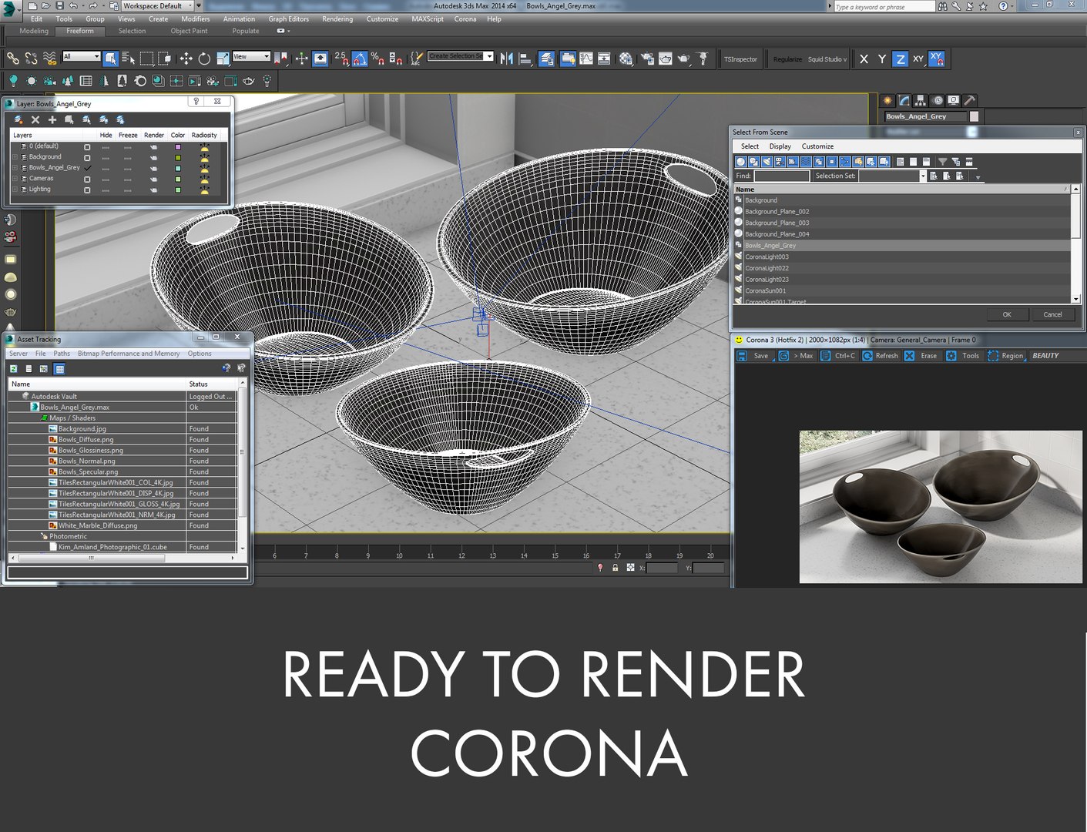This screenshot has height=832, width=1087.
Task: Click color swatch of 0 (default) layer
Action: click(x=178, y=146)
